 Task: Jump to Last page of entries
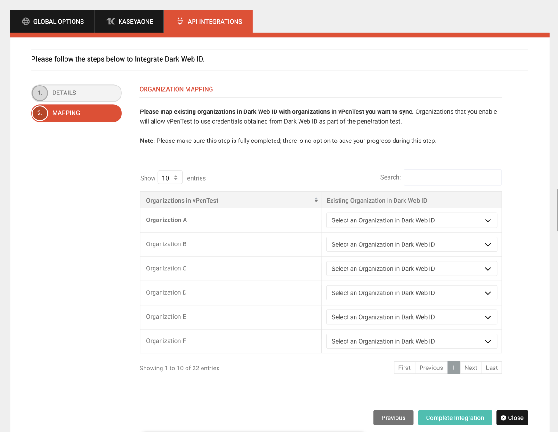(492, 368)
